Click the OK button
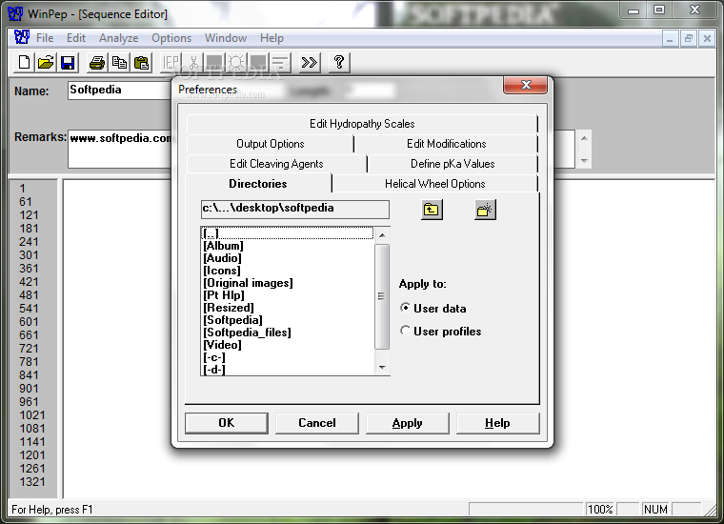Viewport: 724px width, 524px height. pos(227,423)
